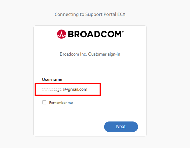Click the BROADCOM wordmark text
190x148 pixels.
click(x=94, y=34)
